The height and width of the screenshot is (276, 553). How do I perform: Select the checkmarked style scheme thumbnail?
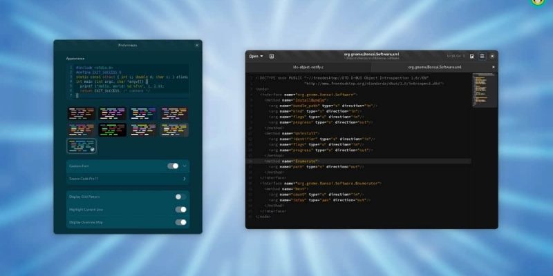[82, 146]
